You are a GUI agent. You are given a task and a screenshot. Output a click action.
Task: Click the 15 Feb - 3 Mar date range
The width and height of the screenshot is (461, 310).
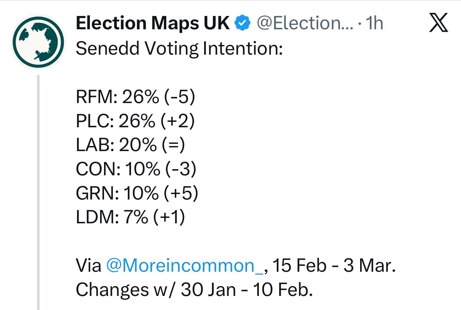(x=334, y=266)
